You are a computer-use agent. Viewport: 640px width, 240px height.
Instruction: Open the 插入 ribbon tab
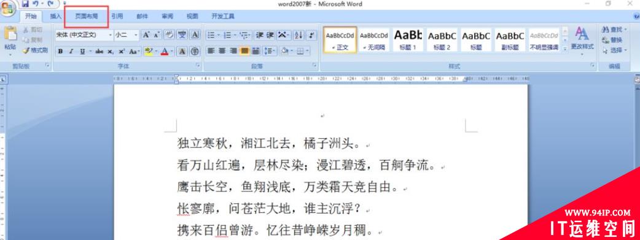pos(55,17)
